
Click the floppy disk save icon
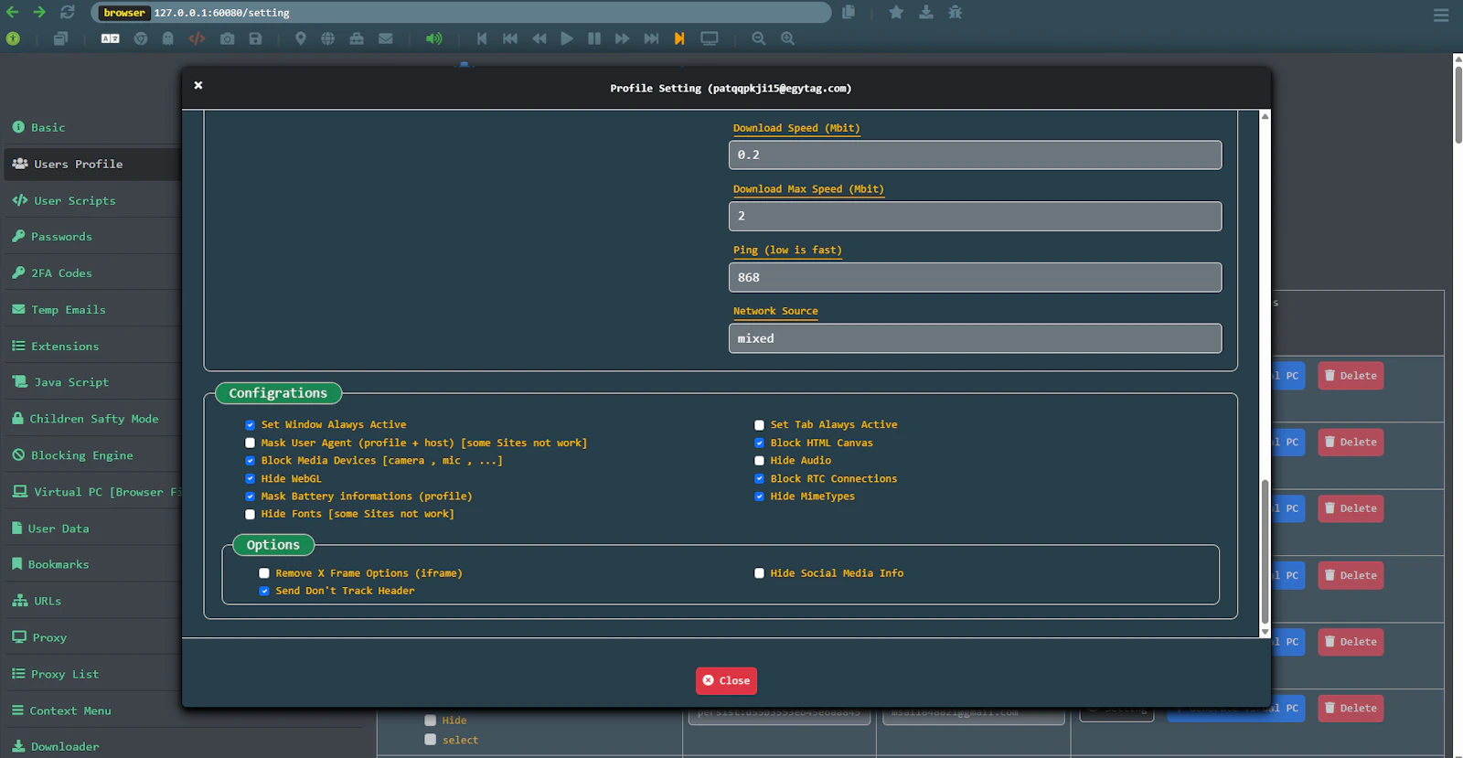[256, 38]
